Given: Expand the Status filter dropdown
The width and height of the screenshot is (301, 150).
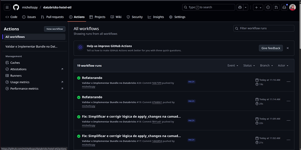Looking at the screenshot, I should 249,66.
